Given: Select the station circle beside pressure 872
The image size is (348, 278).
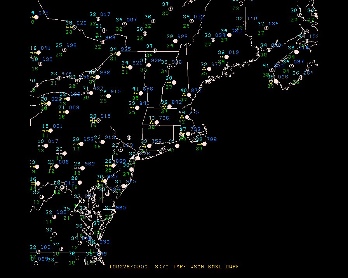Looking at the screenshot, I should point(189,95).
